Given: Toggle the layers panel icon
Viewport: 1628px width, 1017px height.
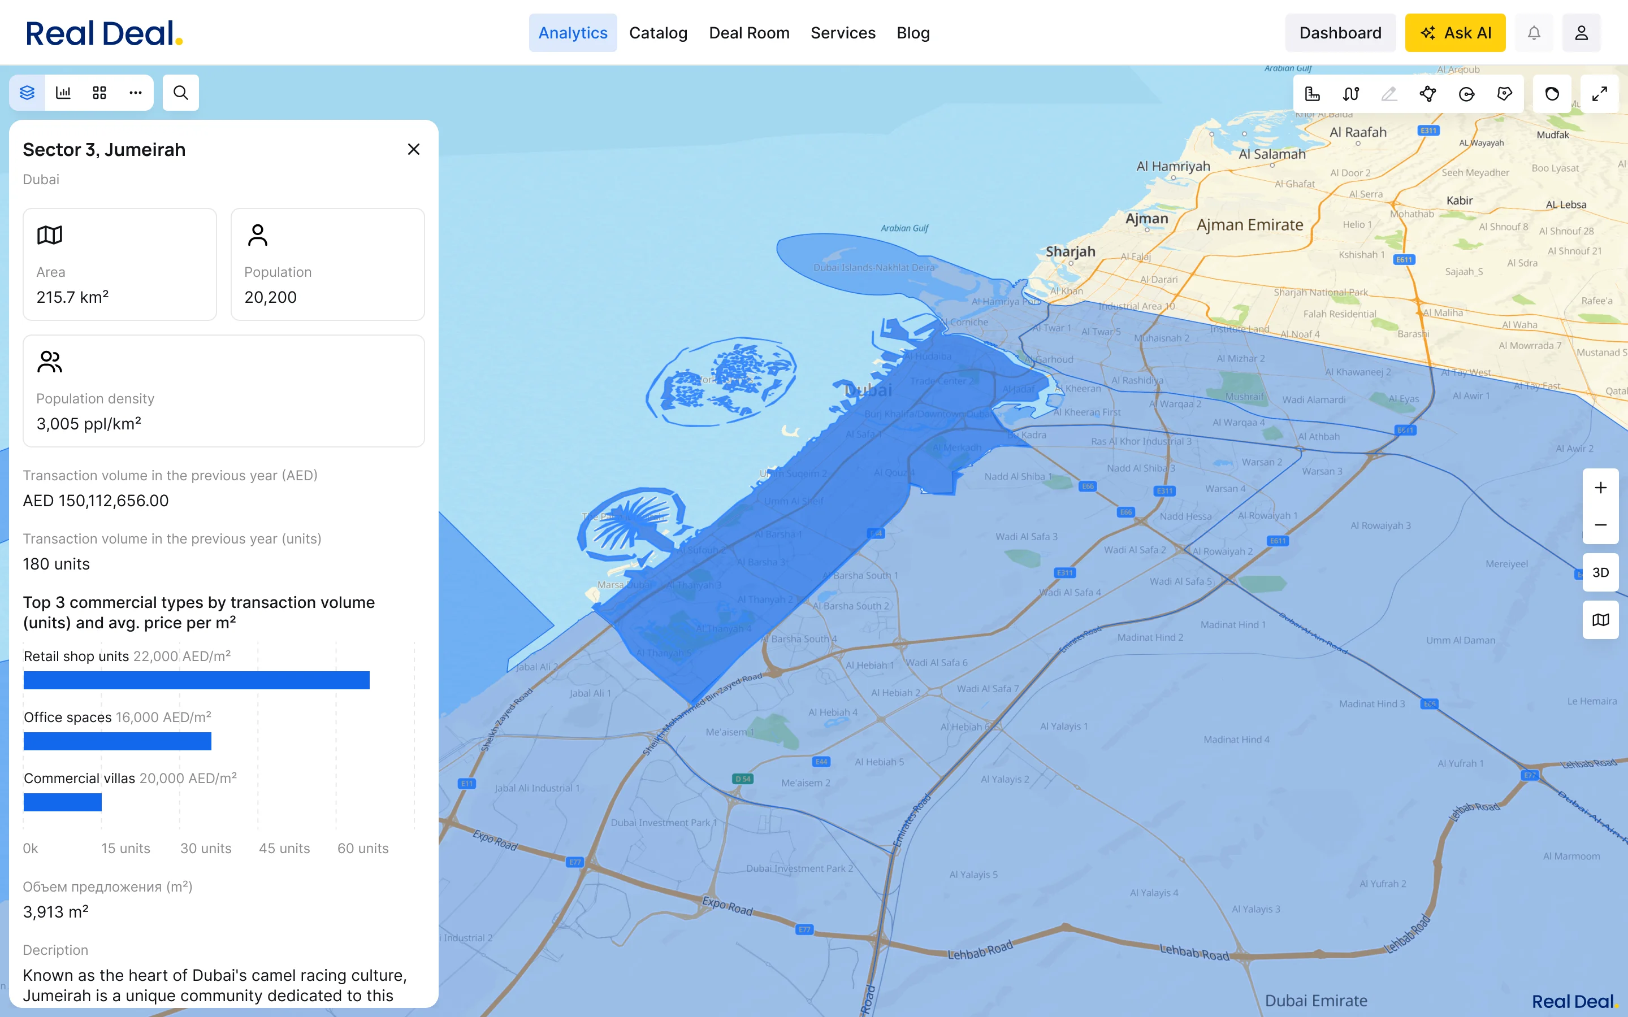Looking at the screenshot, I should 27,93.
